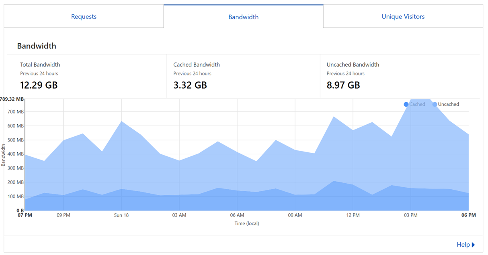The image size is (488, 255).
Task: Click the Cached legend label
Action: point(417,104)
